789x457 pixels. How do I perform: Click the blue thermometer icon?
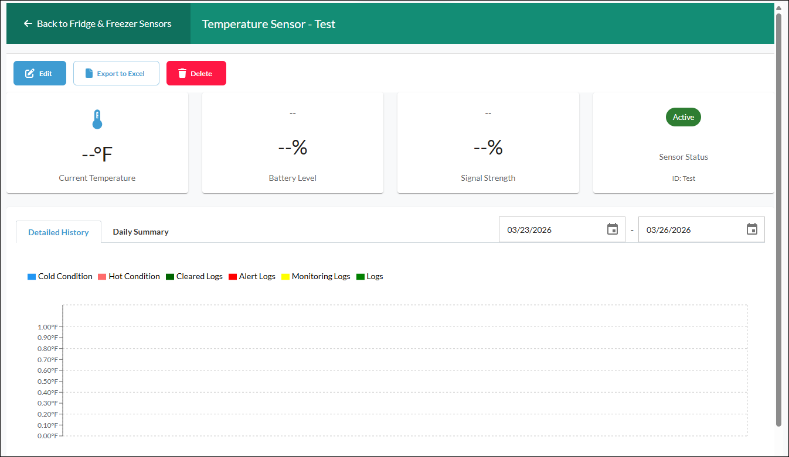click(97, 119)
